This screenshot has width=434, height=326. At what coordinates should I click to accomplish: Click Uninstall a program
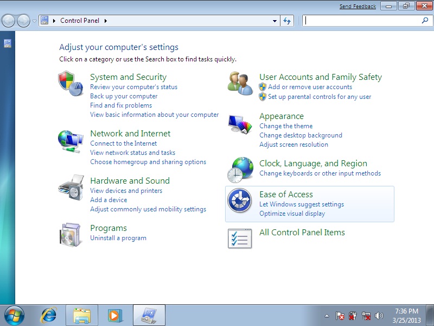[118, 238]
